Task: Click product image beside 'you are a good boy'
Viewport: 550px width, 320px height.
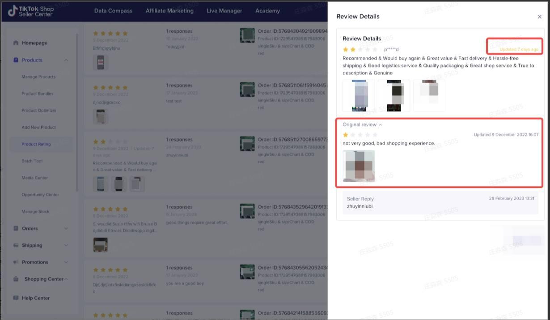Action: coord(247,272)
